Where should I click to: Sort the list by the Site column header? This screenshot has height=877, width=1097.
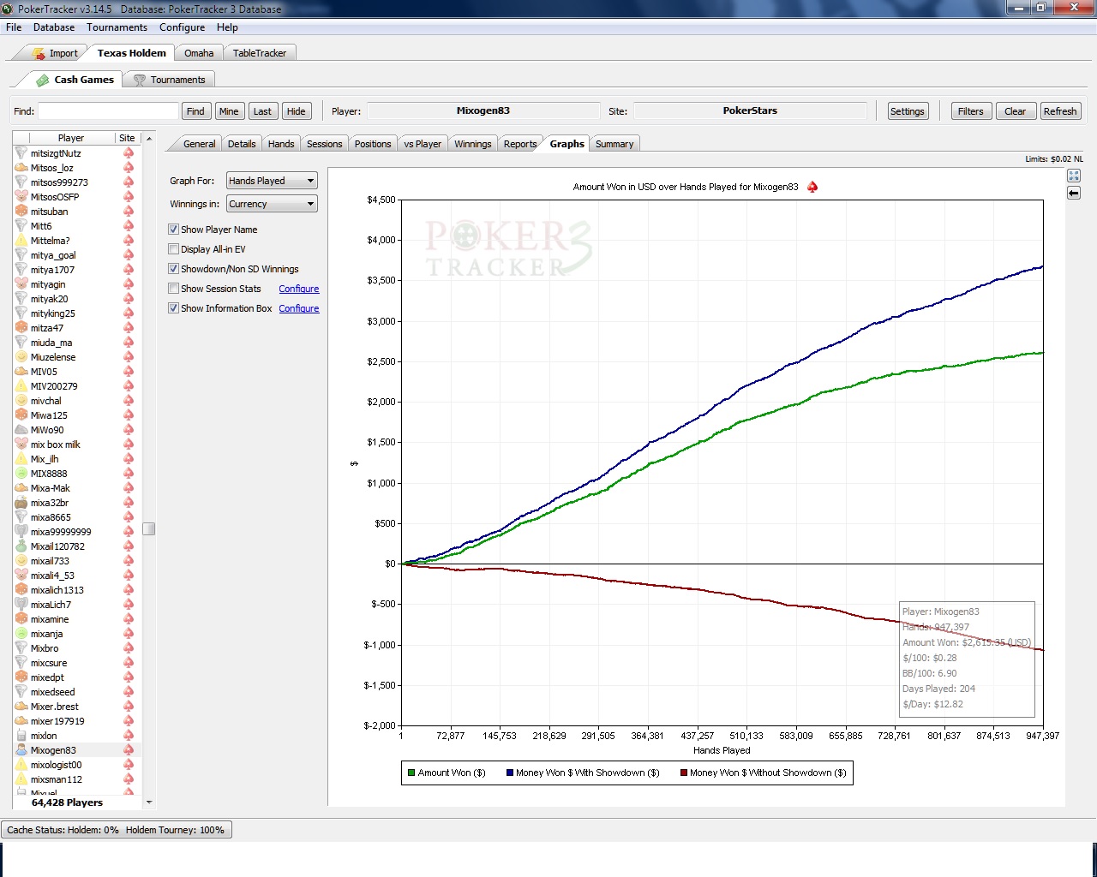(127, 138)
